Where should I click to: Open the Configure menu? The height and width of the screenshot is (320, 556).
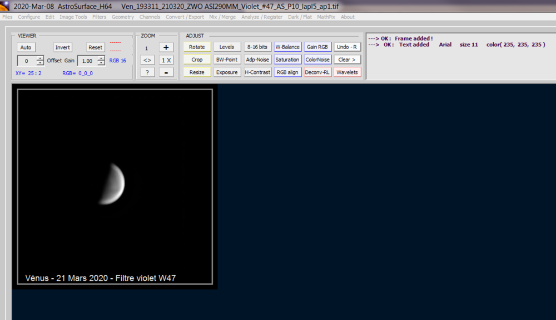pos(29,17)
